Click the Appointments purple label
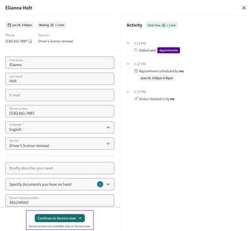This screenshot has height=231, width=251. tap(169, 50)
